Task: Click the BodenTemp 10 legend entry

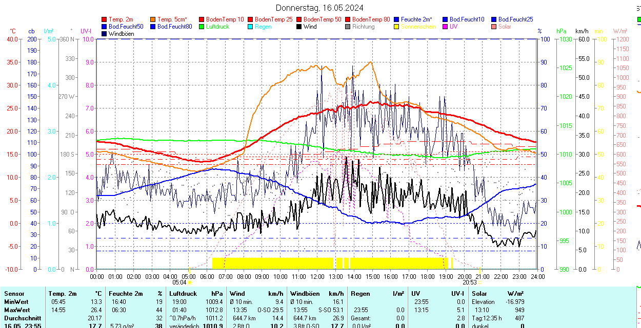Action: (x=221, y=19)
